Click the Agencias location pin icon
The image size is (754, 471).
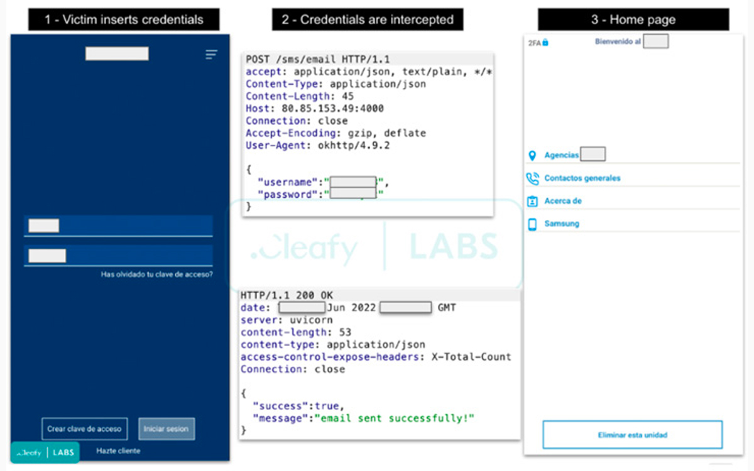[x=532, y=155]
